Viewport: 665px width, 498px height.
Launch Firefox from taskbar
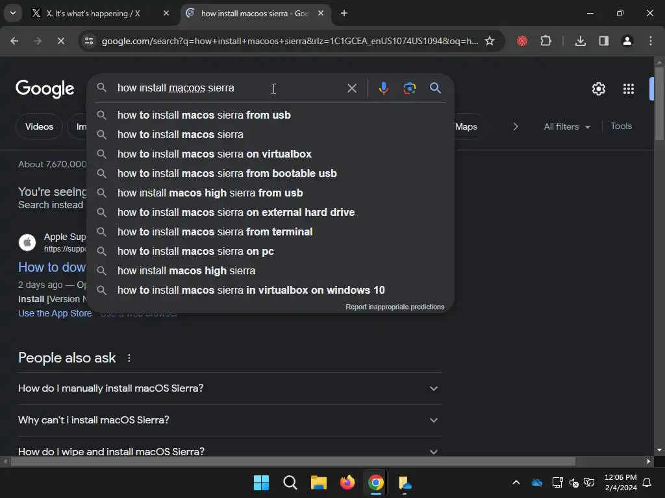pos(347,482)
